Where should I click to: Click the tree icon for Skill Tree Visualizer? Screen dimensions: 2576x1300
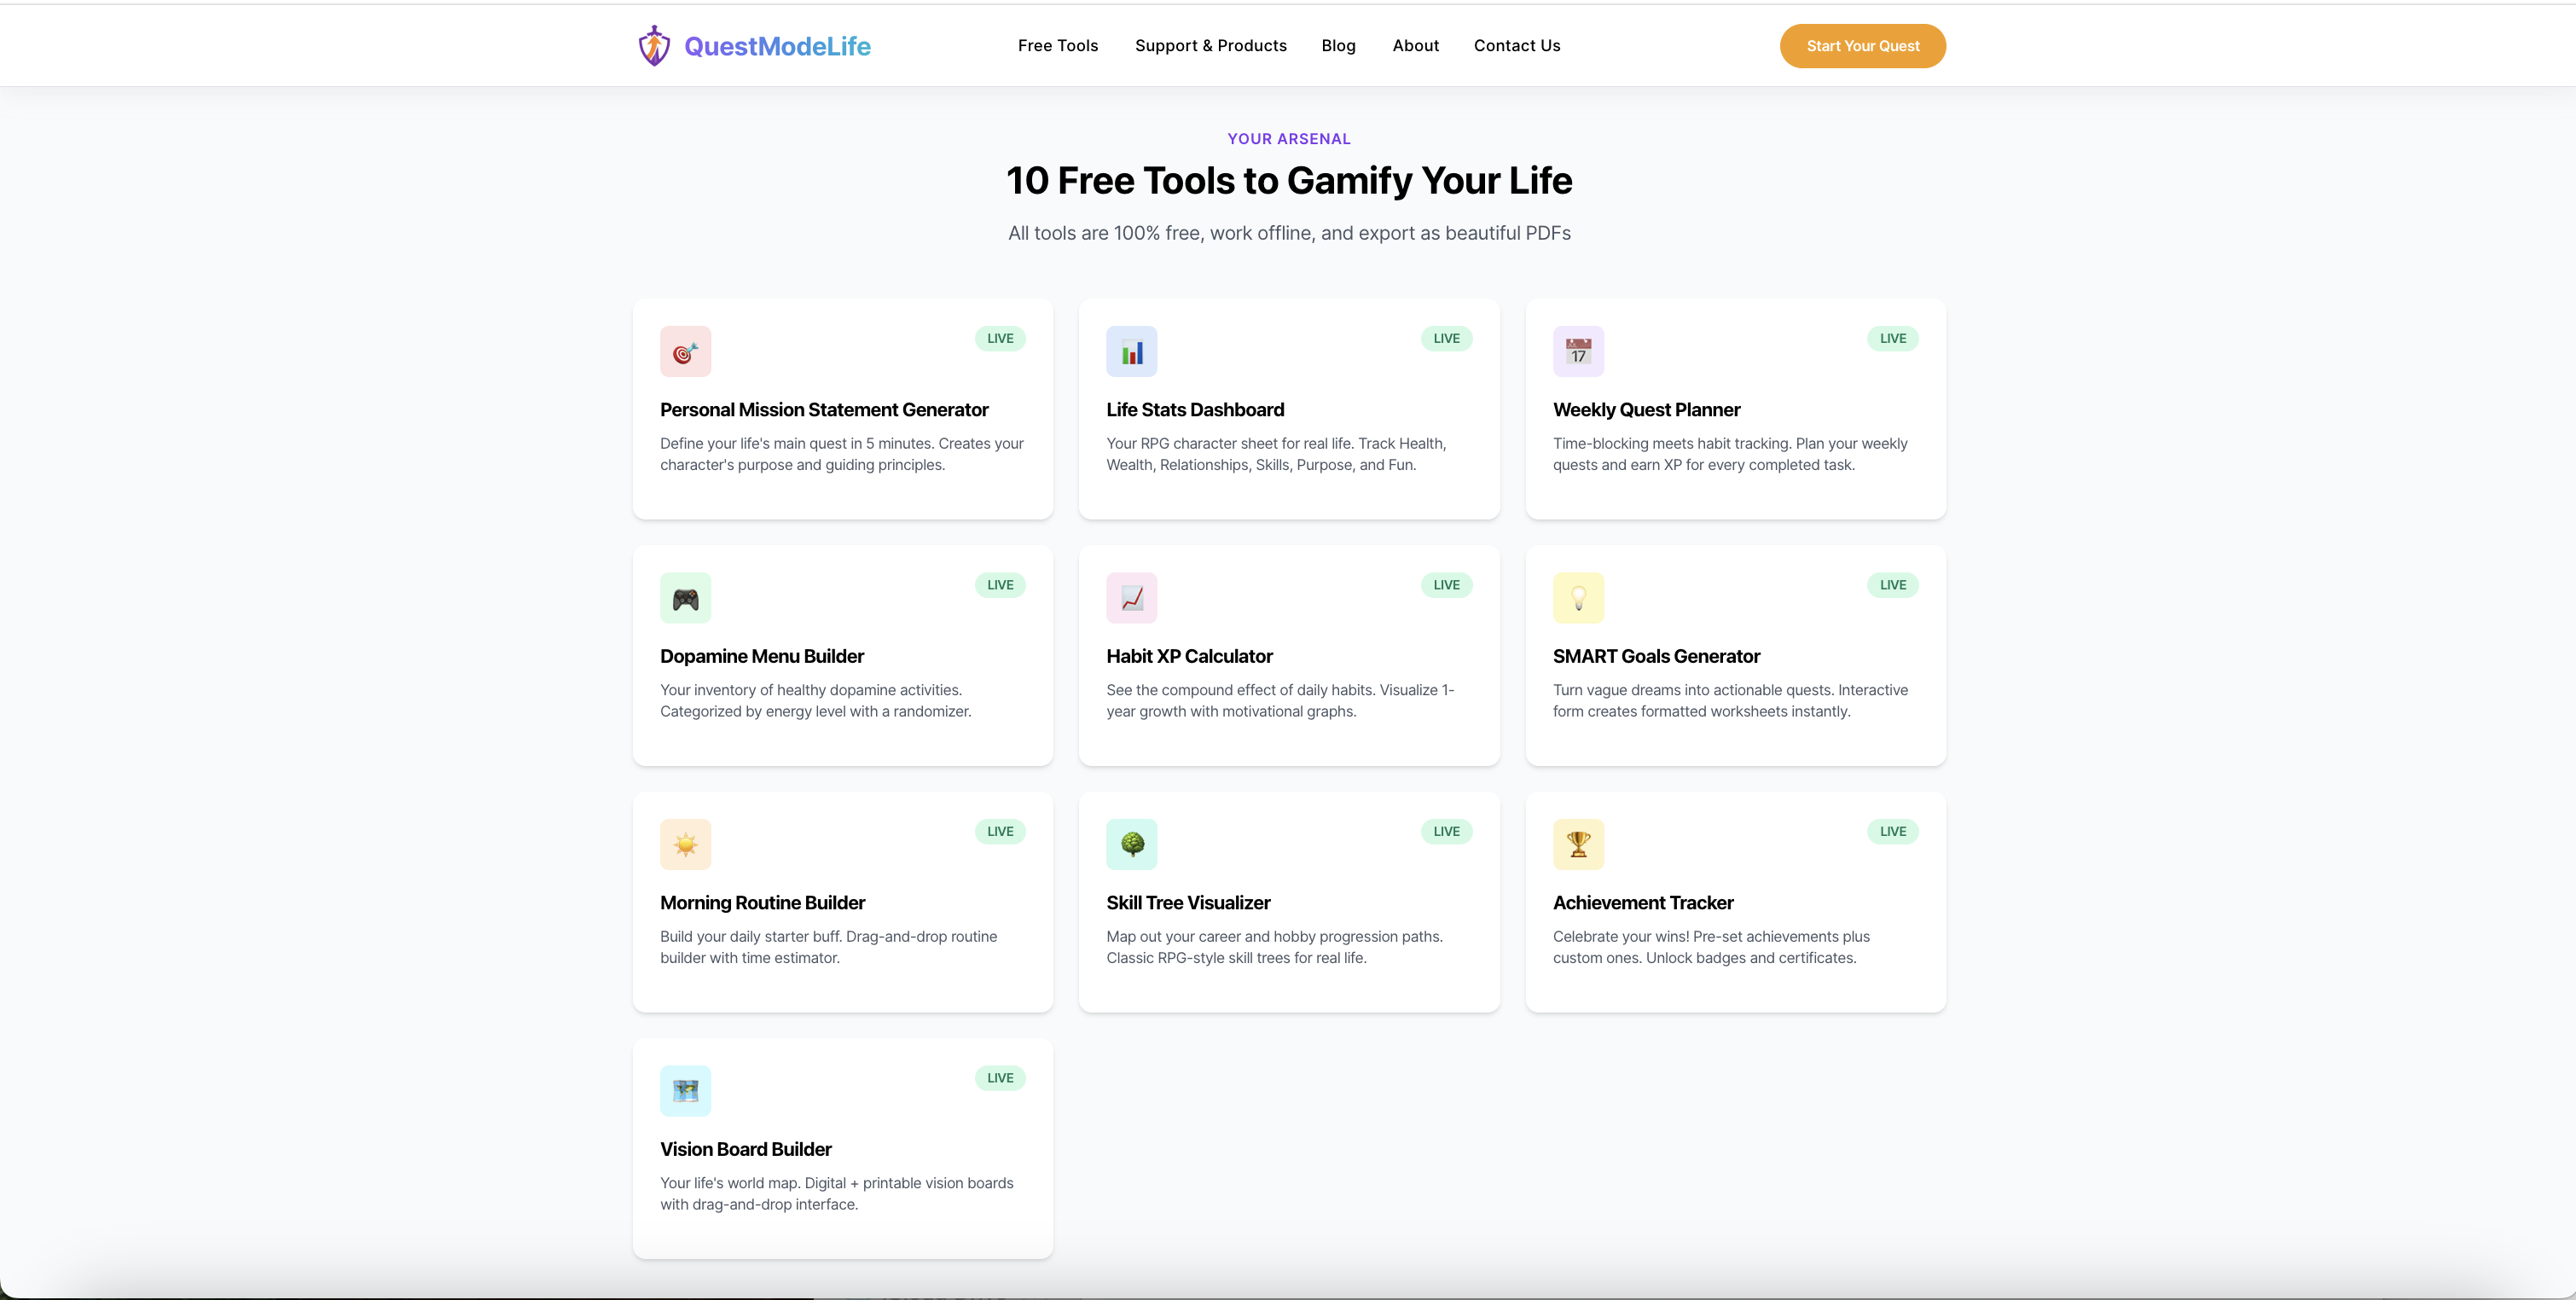click(x=1131, y=844)
